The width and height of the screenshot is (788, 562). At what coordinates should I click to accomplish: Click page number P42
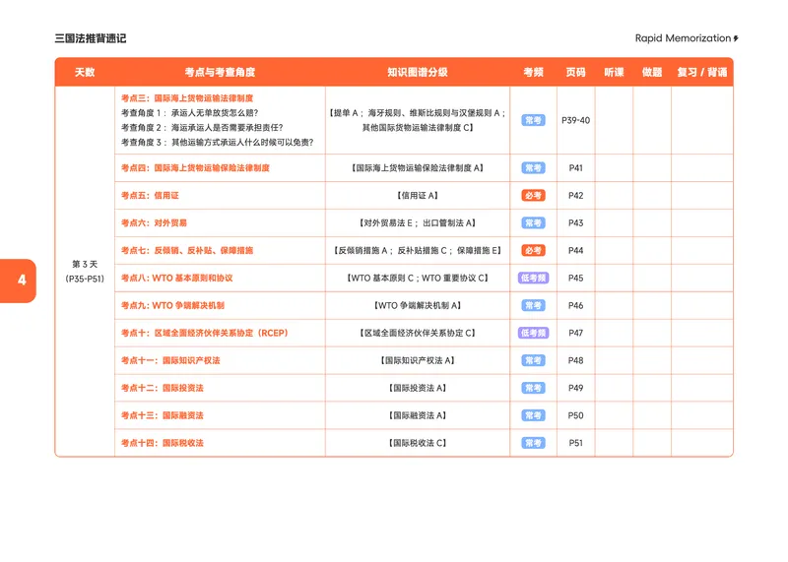tap(576, 196)
